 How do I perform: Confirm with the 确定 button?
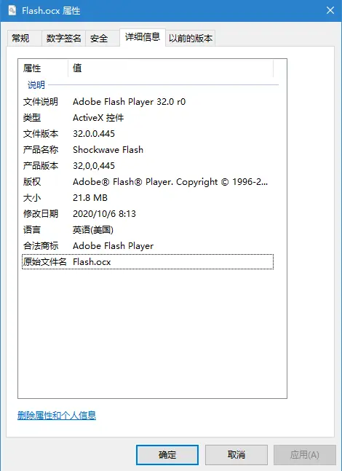[x=167, y=455]
